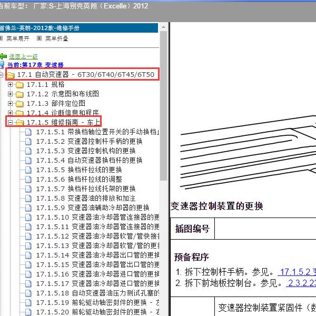Click the document icon of 17.1.5.7
316x316 pixels.
click(x=28, y=189)
